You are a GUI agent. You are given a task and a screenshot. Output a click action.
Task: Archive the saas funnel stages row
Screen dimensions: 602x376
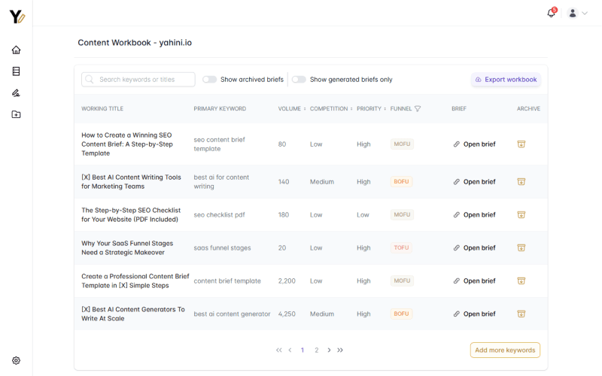521,248
